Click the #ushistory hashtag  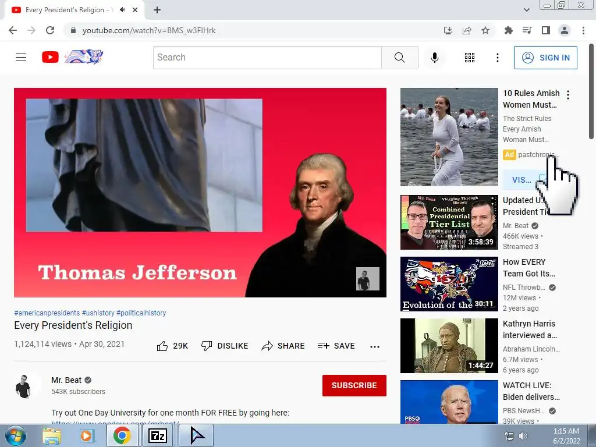pos(98,313)
